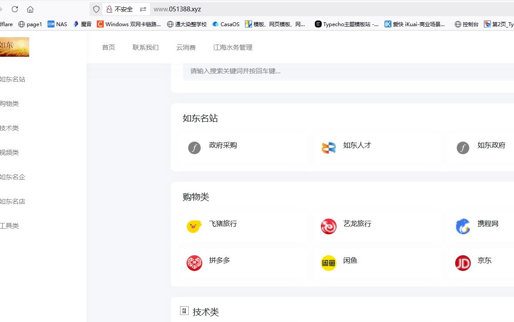This screenshot has height=322, width=514.
Task: Click the 政府采购 site icon
Action: point(194,148)
